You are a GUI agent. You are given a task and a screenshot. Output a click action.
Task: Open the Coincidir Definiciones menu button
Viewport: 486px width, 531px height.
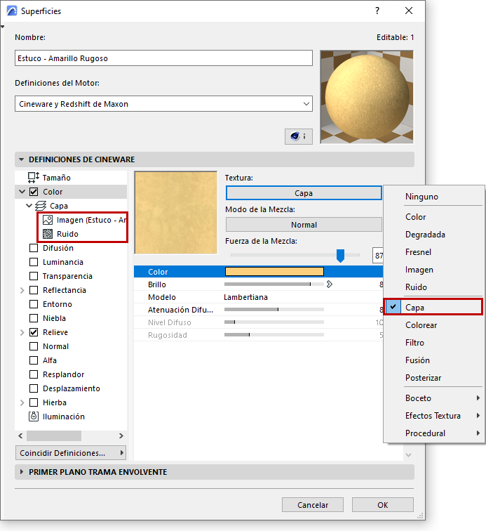coord(71,453)
